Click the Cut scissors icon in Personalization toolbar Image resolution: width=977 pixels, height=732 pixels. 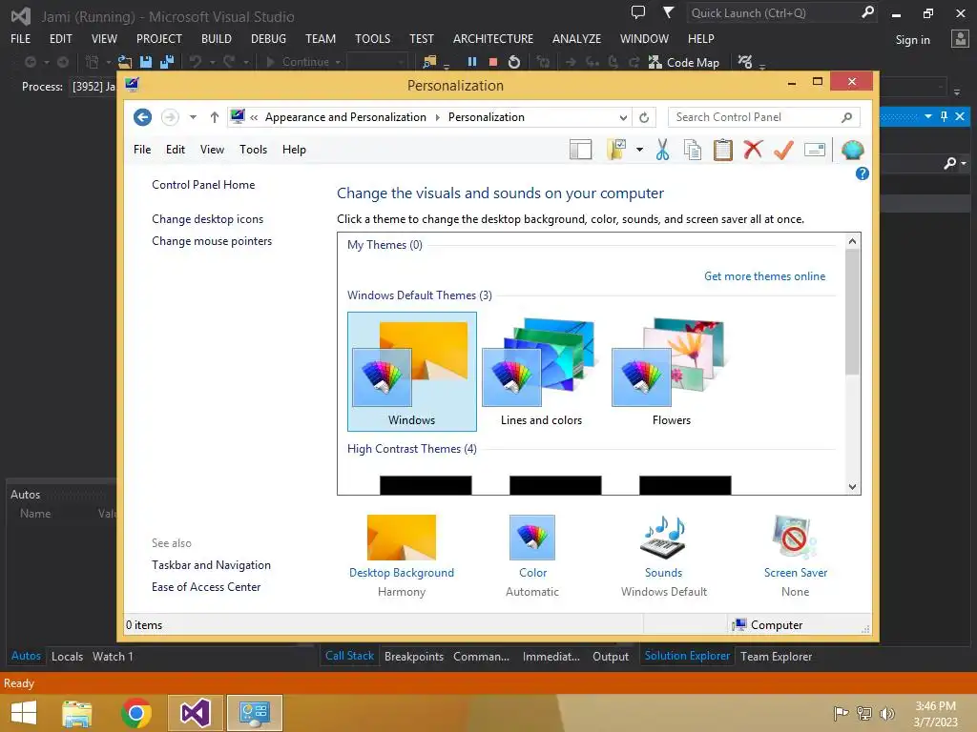point(662,150)
